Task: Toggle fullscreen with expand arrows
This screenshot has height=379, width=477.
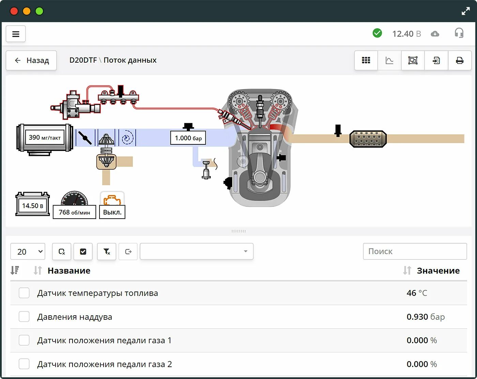Action: 465,11
